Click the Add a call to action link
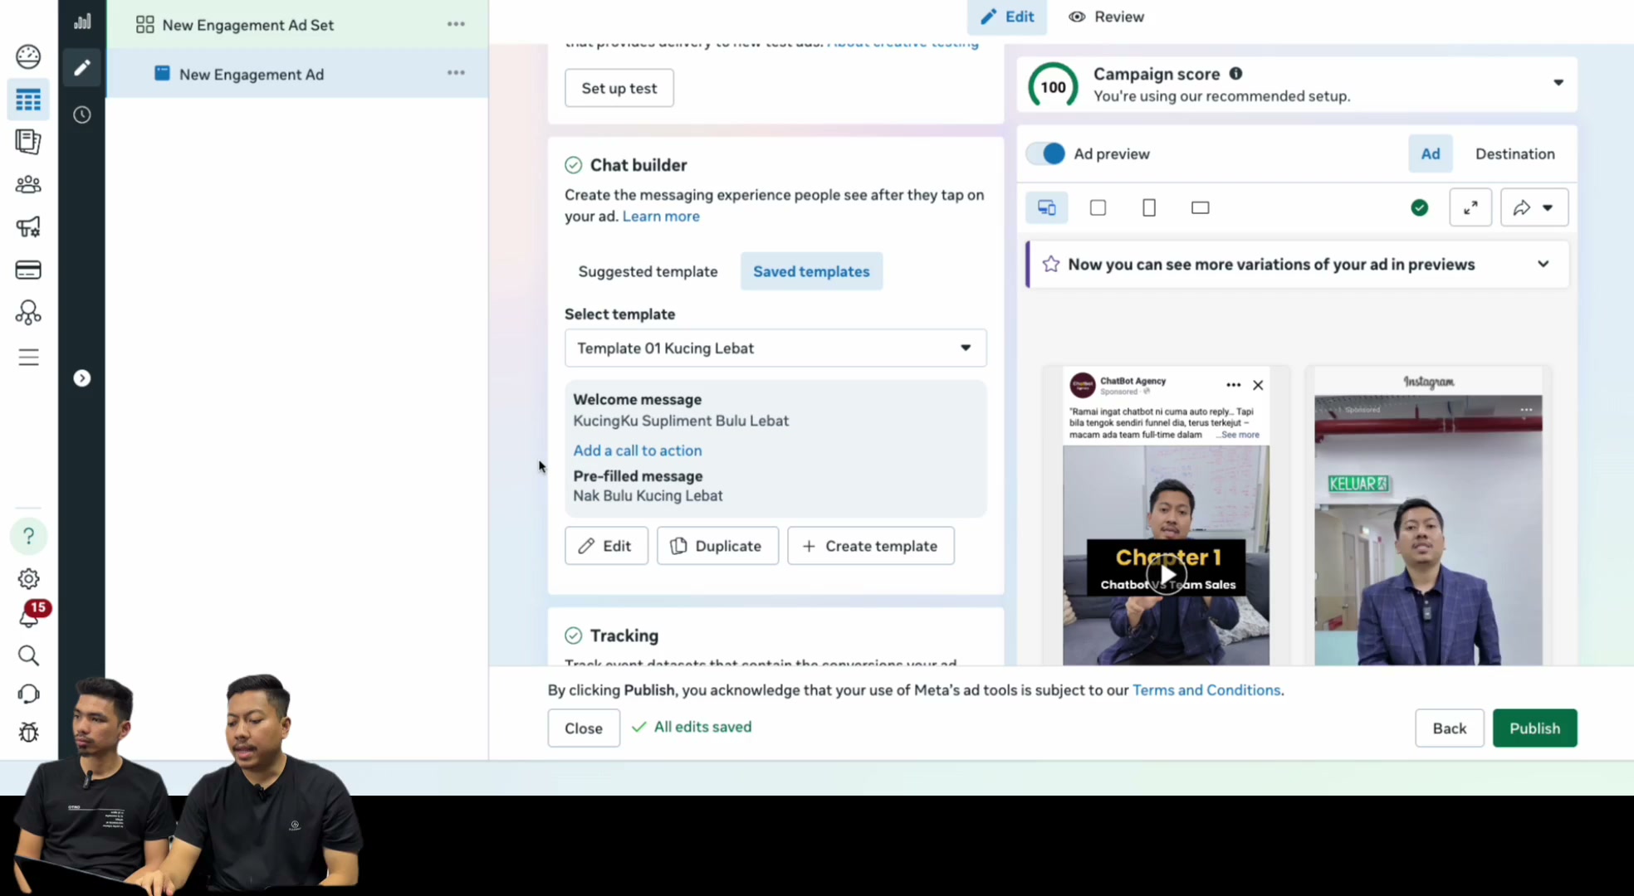This screenshot has width=1634, height=896. (638, 450)
